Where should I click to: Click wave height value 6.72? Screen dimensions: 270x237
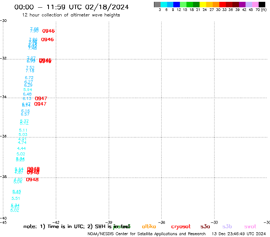[29, 78]
